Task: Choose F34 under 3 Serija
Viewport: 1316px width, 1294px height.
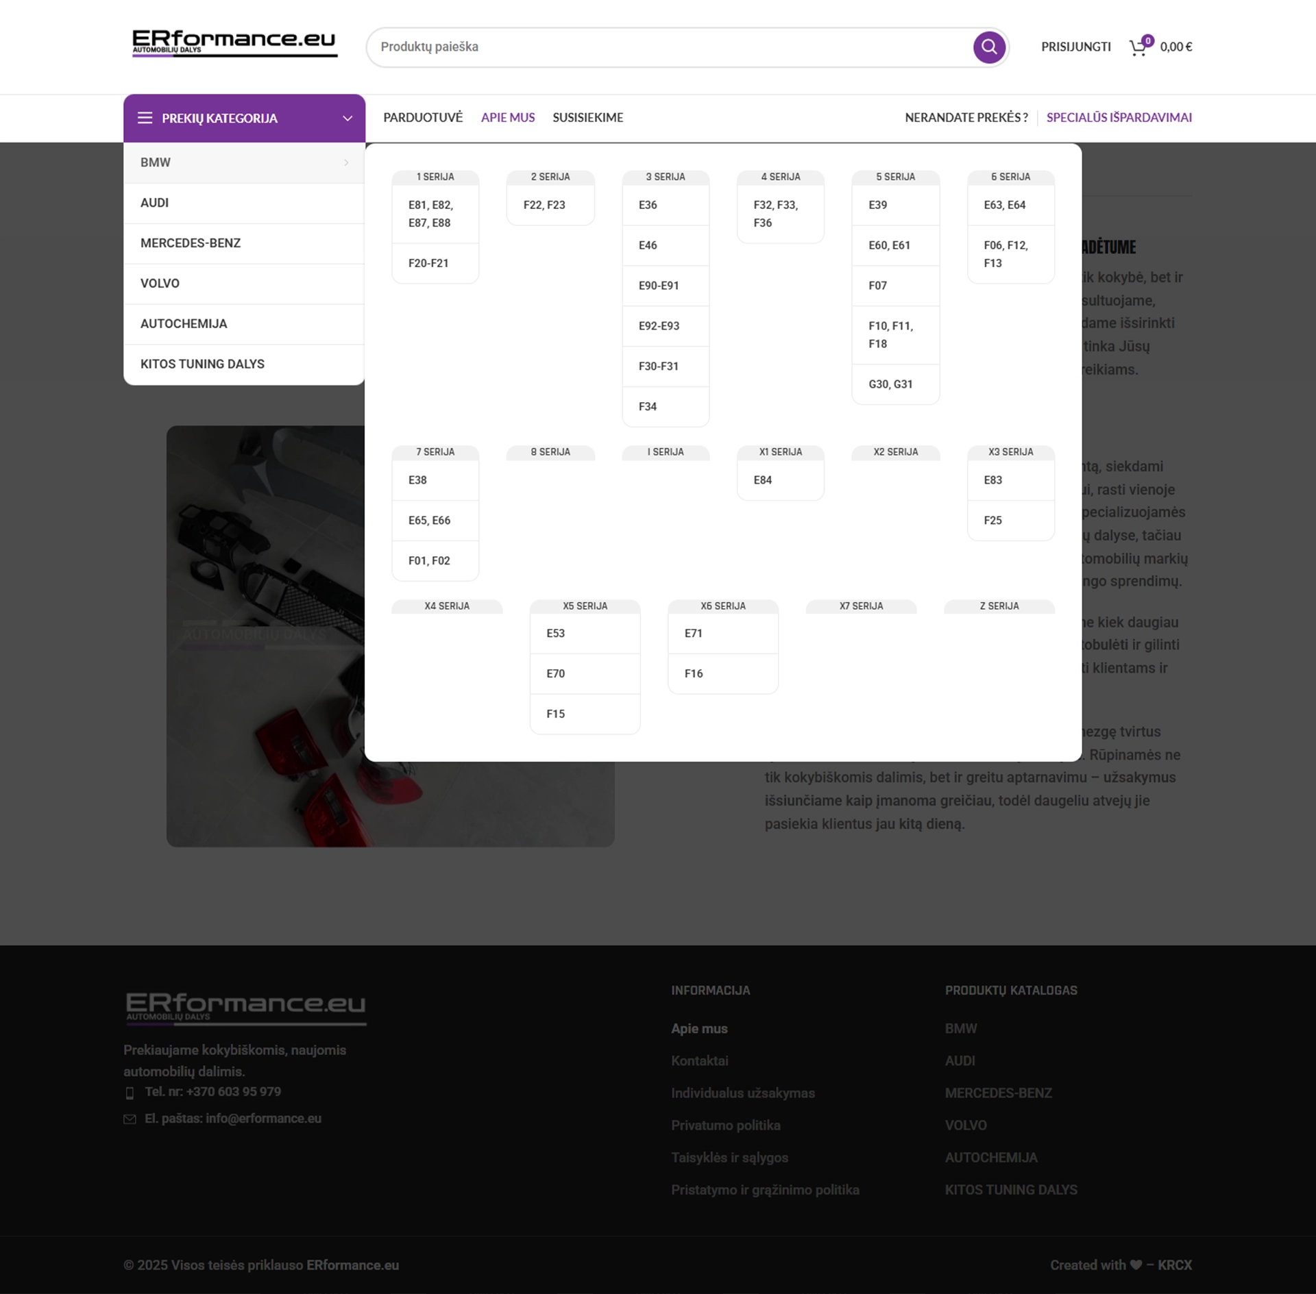Action: pos(666,407)
